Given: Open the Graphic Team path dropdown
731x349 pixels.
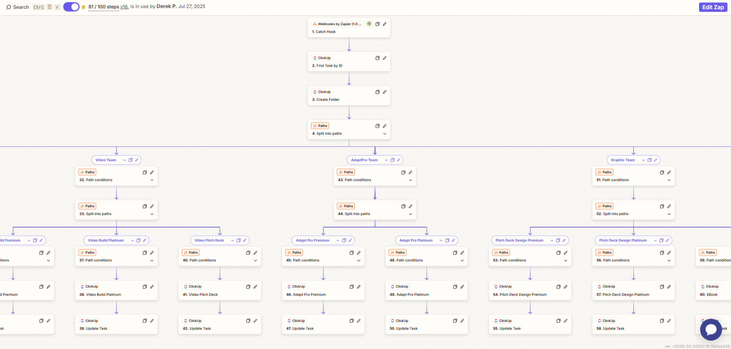Looking at the screenshot, I should coord(643,160).
